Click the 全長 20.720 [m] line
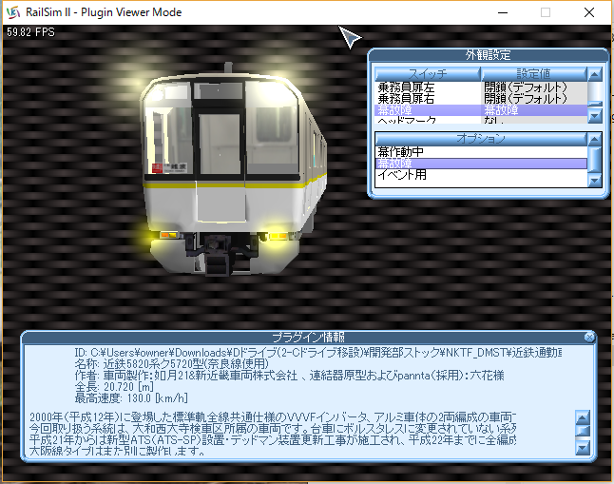Screen dimensions: 614x484 (114, 387)
